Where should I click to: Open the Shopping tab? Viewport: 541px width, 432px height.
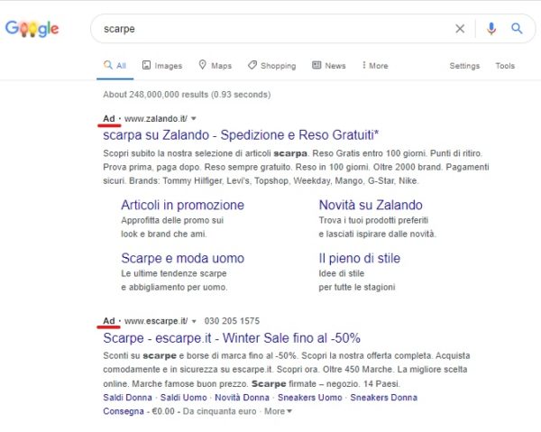tap(272, 66)
